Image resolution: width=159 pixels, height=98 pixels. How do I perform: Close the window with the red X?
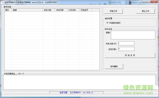[x=154, y=2]
